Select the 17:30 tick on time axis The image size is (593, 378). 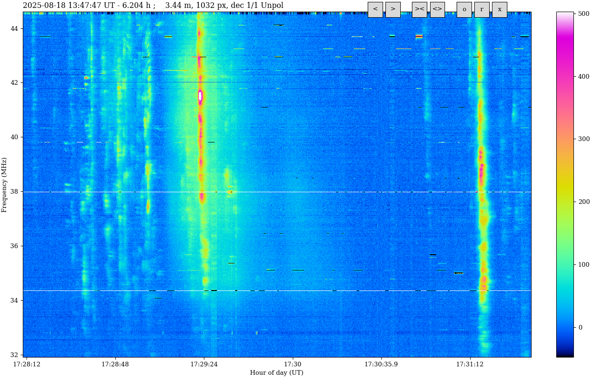[292, 364]
